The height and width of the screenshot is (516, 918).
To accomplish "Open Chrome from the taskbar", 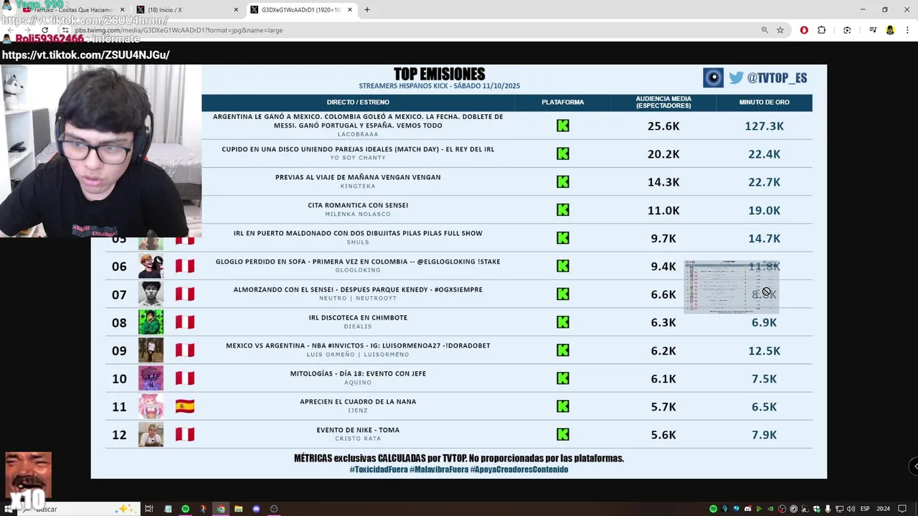I will click(x=221, y=509).
